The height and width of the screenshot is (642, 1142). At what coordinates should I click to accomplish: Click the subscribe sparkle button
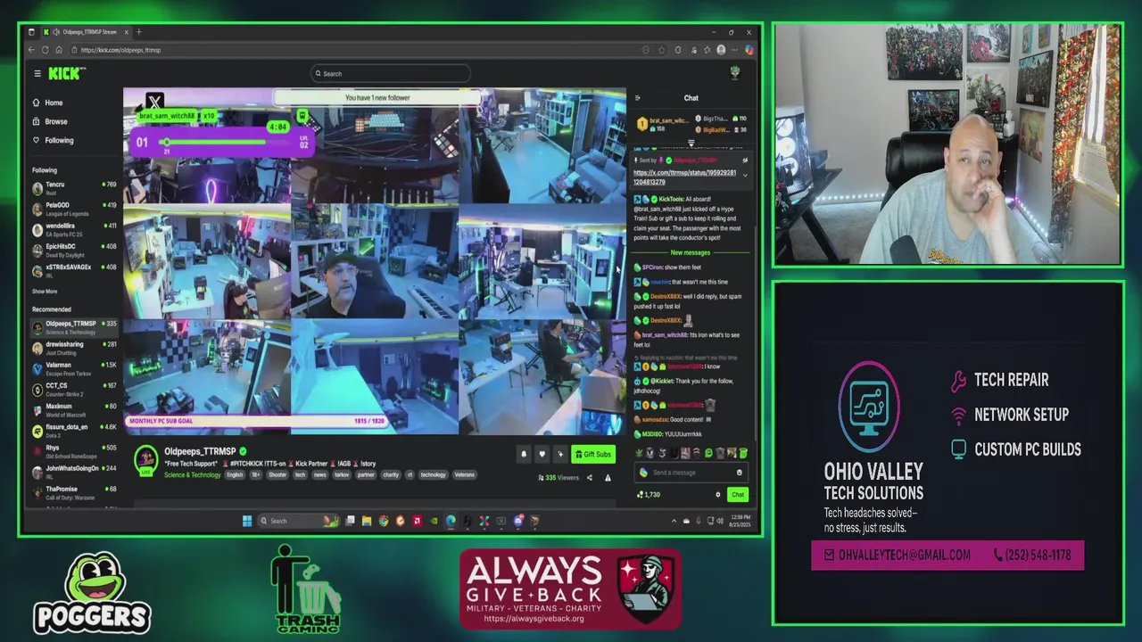[x=560, y=454]
